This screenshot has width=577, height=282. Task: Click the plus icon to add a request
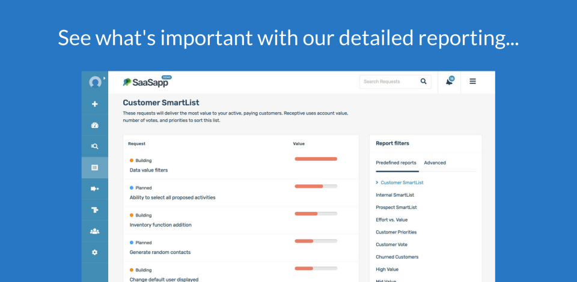(x=95, y=104)
